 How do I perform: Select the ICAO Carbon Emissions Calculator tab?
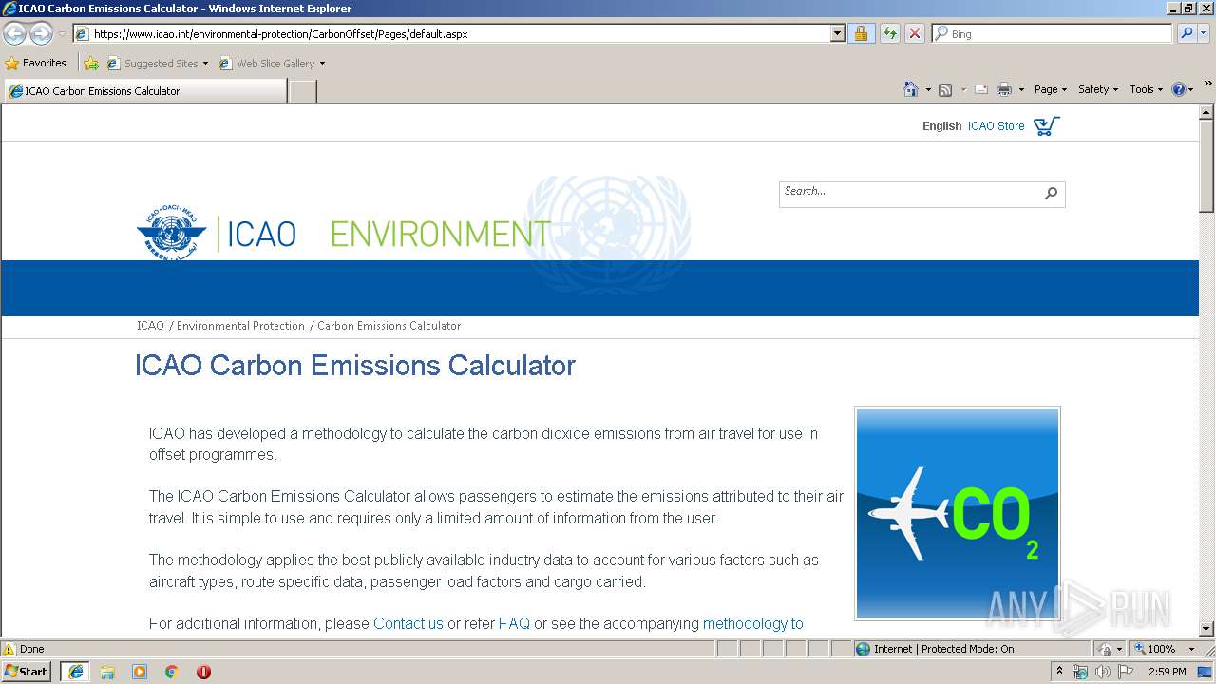coord(144,91)
